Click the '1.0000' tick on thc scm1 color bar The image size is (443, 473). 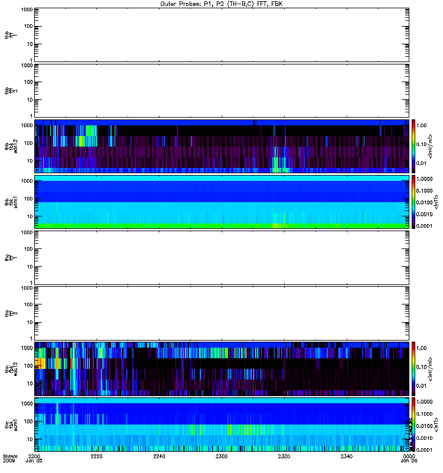point(424,402)
